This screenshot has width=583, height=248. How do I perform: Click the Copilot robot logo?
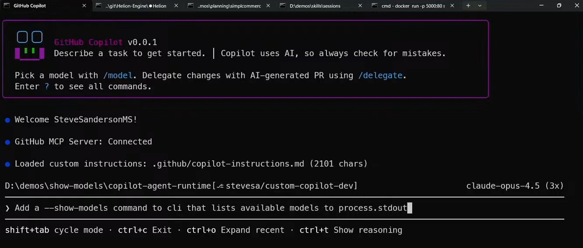(30, 45)
